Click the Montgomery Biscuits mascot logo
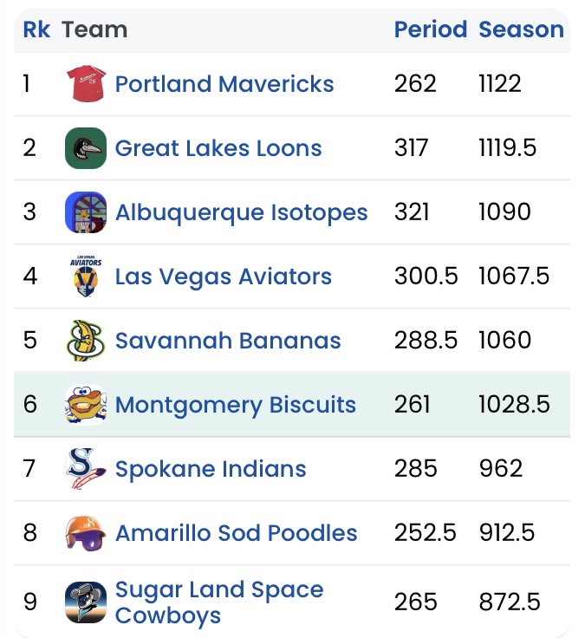The image size is (585, 638). (x=86, y=404)
